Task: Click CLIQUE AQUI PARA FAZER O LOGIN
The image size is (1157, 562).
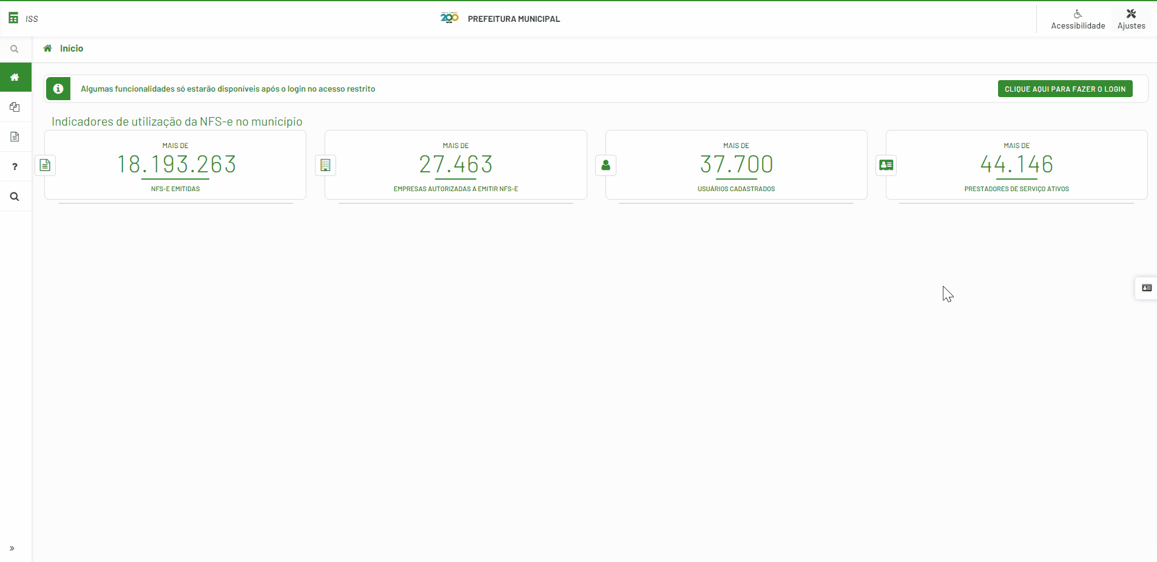Action: [x=1065, y=89]
